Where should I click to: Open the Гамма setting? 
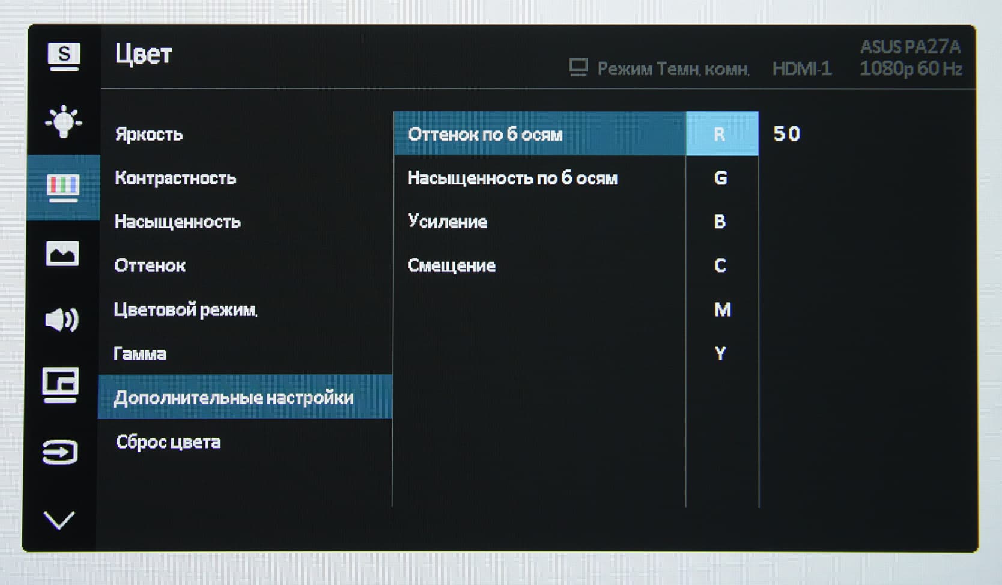(x=140, y=354)
